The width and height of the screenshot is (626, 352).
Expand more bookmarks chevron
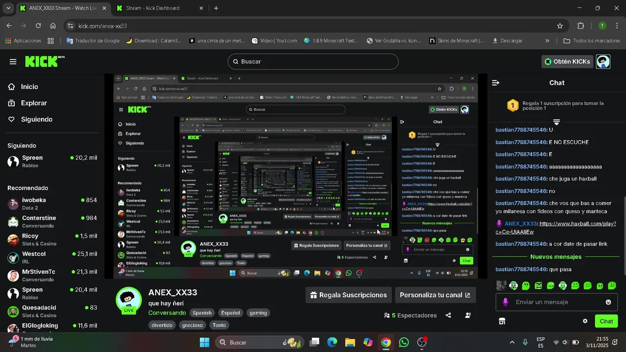547,41
